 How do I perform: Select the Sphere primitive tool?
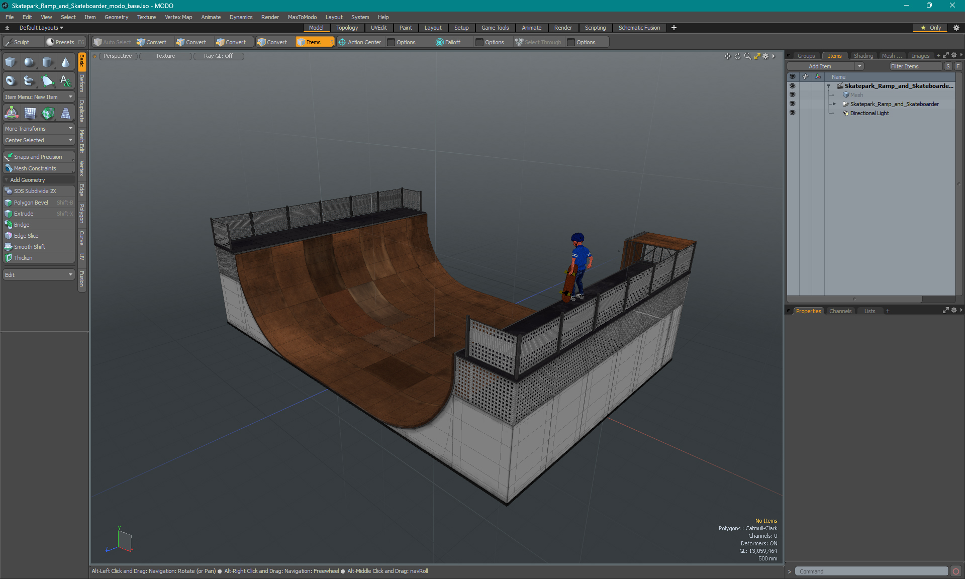pos(30,62)
